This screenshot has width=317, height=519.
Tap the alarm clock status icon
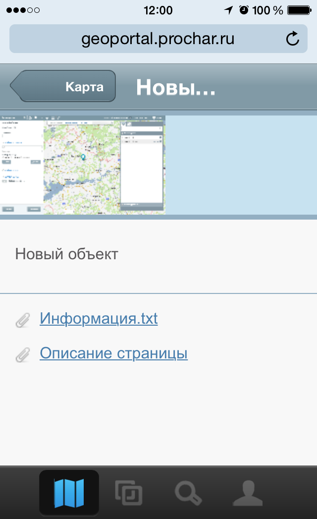point(243,10)
